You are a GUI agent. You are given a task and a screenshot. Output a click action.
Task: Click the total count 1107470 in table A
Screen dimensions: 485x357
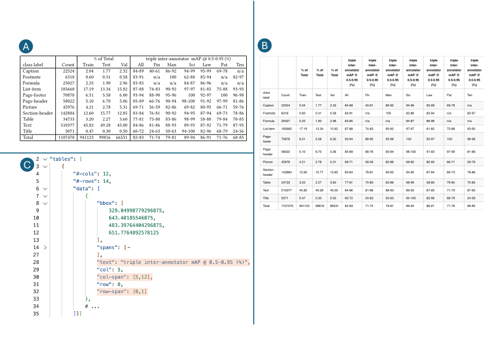67,137
